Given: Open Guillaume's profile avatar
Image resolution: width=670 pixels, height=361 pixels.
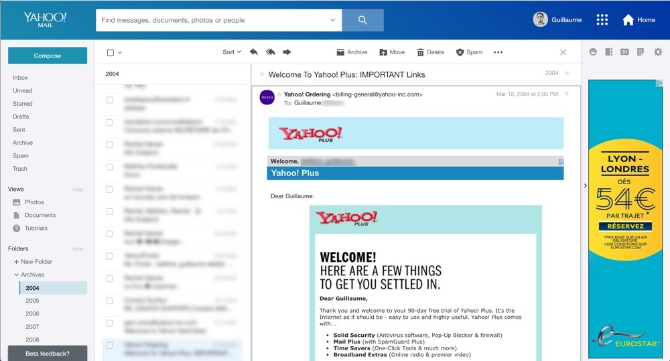Looking at the screenshot, I should (x=540, y=19).
